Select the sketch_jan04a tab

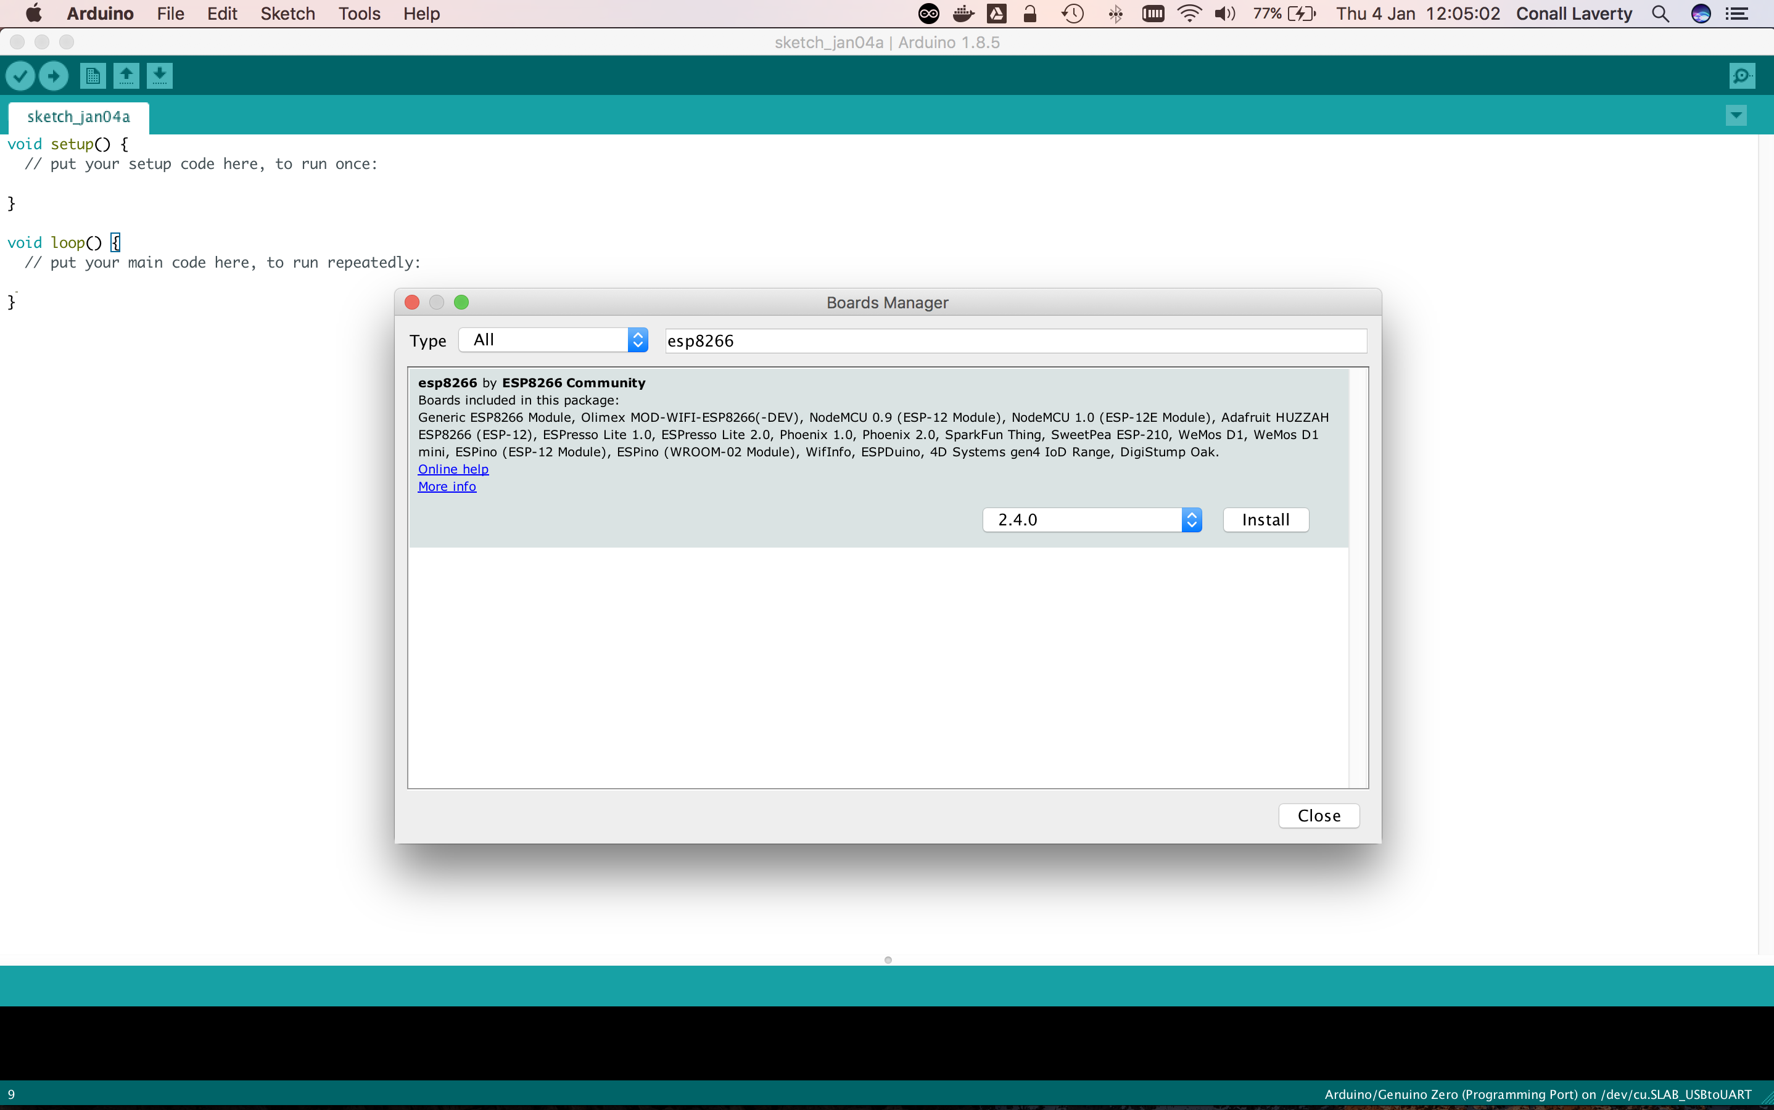pos(78,117)
